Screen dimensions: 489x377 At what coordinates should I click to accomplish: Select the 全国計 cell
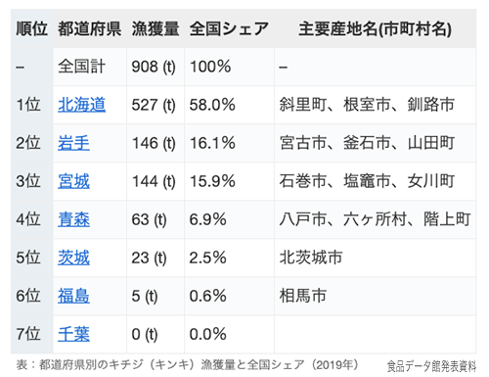pos(90,67)
